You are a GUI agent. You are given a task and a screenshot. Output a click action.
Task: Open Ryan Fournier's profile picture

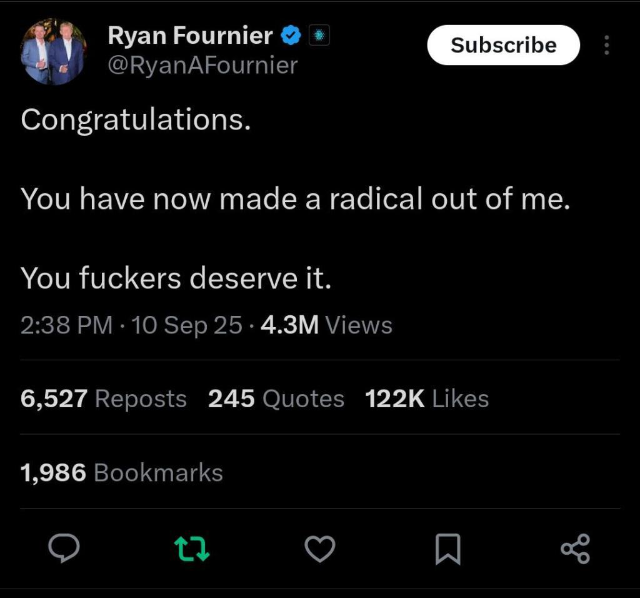point(54,51)
